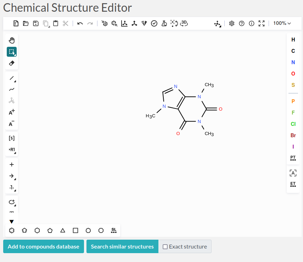Expand the R-group tool options
This screenshot has height=262, width=303.
coord(12,150)
